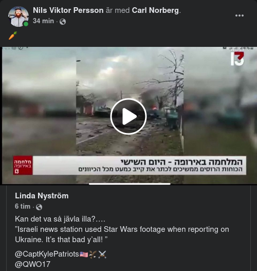Click the red Hebrew banner badge on video
The height and width of the screenshot is (271, 257).
(23, 165)
